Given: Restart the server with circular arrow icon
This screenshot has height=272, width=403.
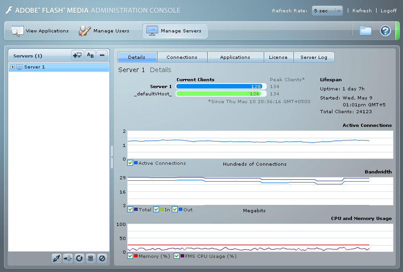Looking at the screenshot, I should point(79,258).
